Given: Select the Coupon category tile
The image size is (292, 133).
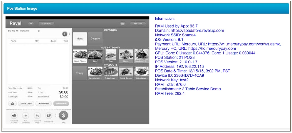Looking at the screenshot, I should pyautogui.click(x=95, y=39).
